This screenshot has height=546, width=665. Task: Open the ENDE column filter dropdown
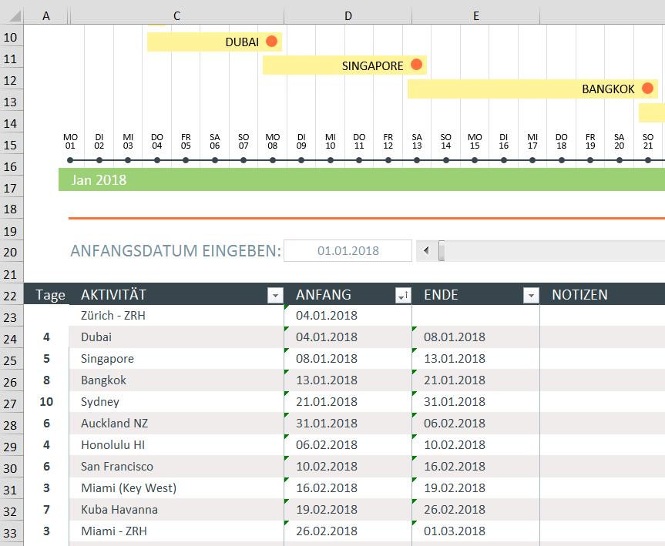pyautogui.click(x=531, y=295)
